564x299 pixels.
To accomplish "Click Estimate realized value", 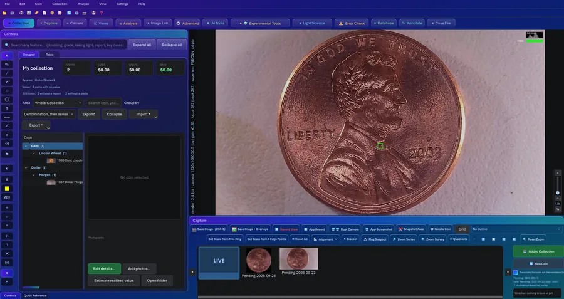I will pos(113,281).
